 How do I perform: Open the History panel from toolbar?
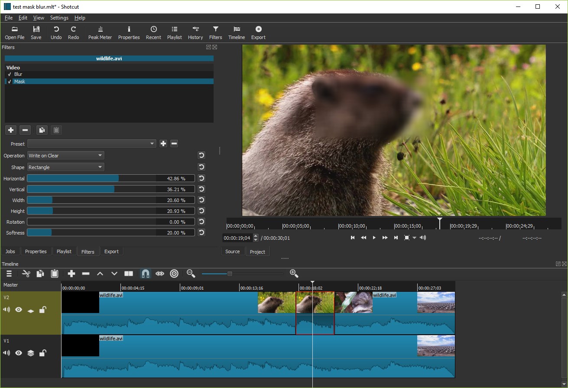coord(195,33)
